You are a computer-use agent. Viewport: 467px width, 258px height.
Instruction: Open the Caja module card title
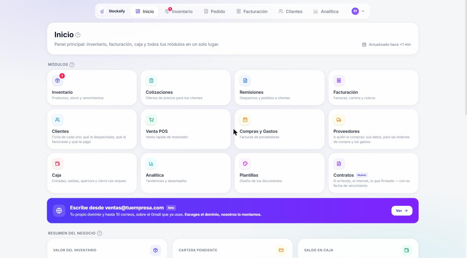pos(56,175)
